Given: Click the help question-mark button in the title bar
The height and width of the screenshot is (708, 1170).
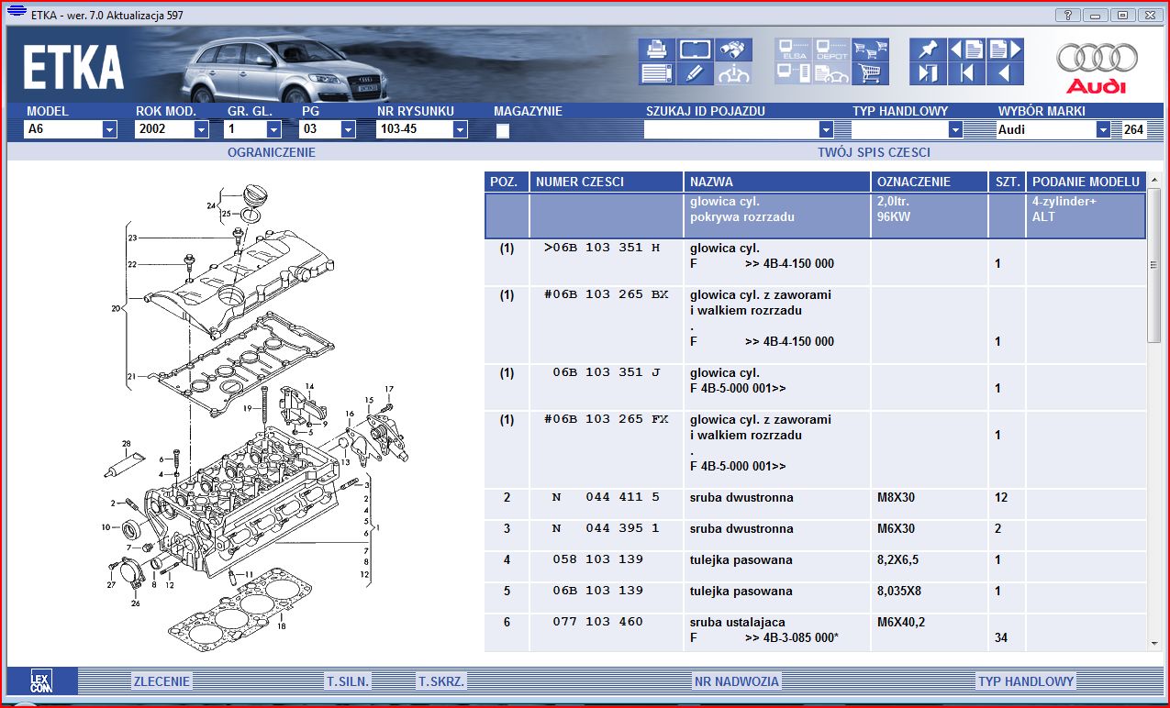Looking at the screenshot, I should click(x=1067, y=15).
